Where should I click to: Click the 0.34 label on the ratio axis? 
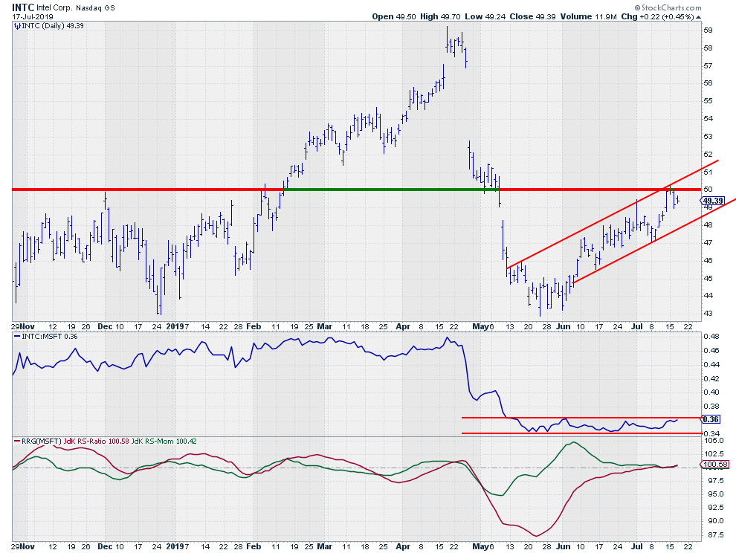711,433
